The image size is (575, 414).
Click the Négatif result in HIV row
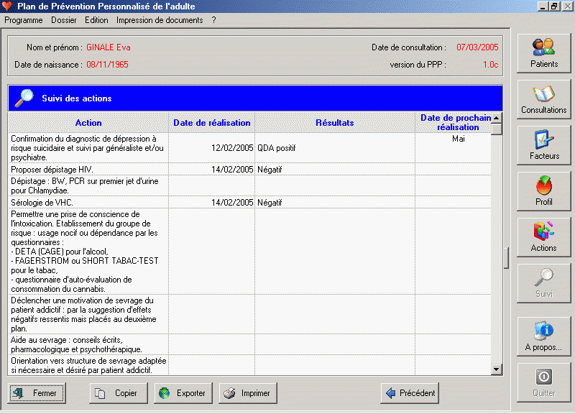tap(335, 170)
